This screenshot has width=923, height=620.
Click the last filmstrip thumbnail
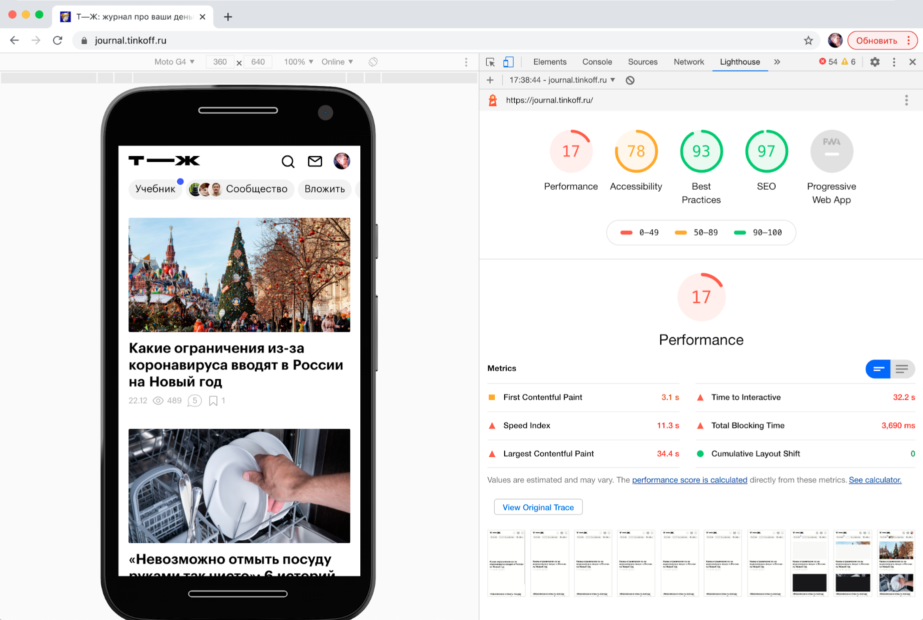897,563
